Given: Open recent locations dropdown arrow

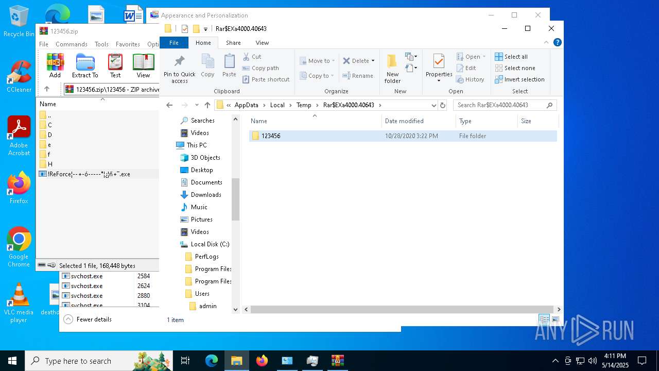Looking at the screenshot, I should [x=196, y=105].
